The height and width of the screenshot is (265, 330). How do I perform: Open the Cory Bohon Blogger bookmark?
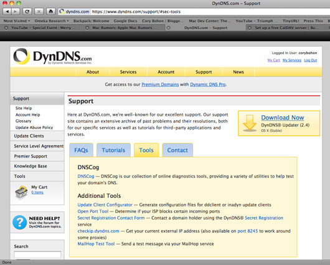click(x=163, y=21)
